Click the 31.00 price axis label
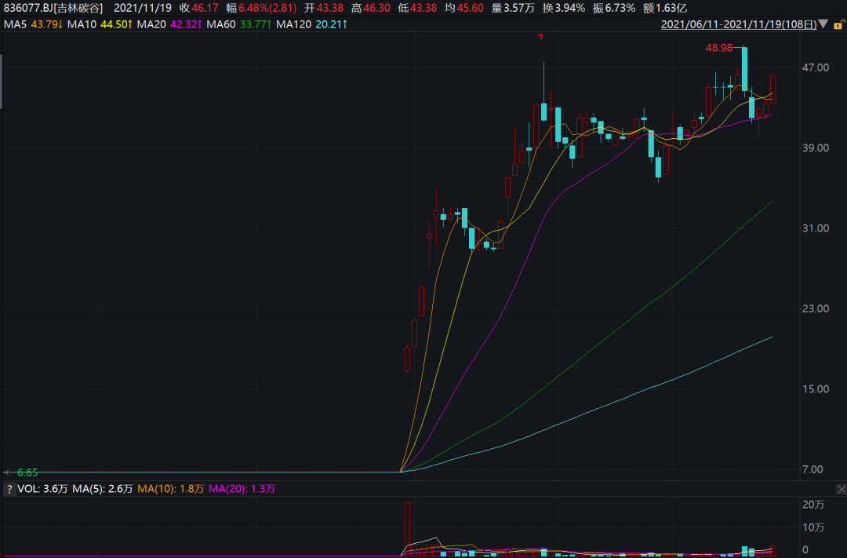 (816, 228)
